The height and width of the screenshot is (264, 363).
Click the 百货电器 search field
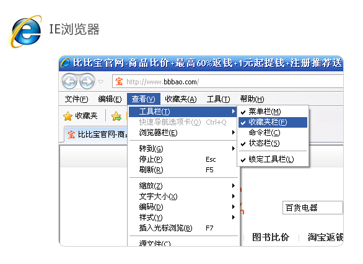313,208
